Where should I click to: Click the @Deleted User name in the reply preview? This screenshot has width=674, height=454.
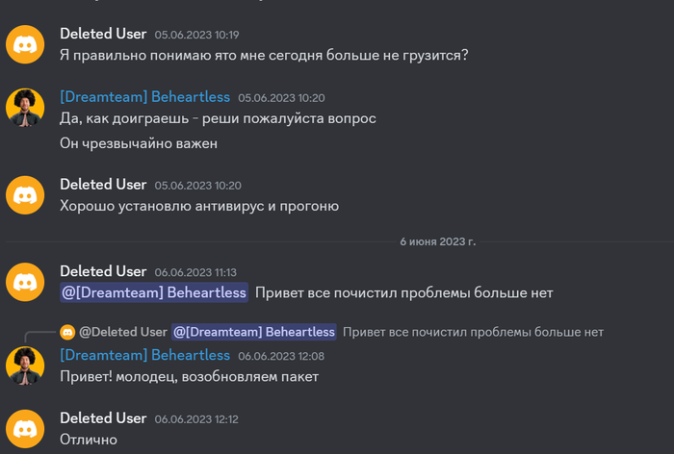[x=123, y=332]
